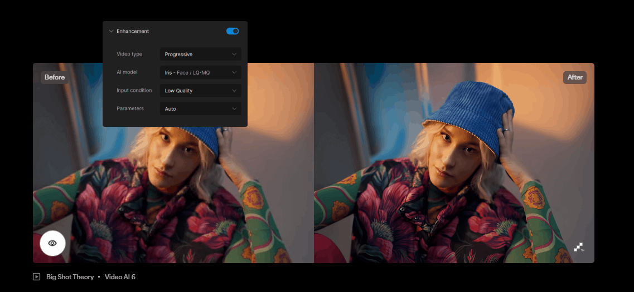Image resolution: width=634 pixels, height=292 pixels.
Task: Toggle the Enhancement switch off
Action: 233,31
